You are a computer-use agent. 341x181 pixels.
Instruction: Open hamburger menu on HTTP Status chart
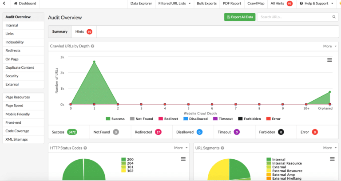(x=183, y=159)
